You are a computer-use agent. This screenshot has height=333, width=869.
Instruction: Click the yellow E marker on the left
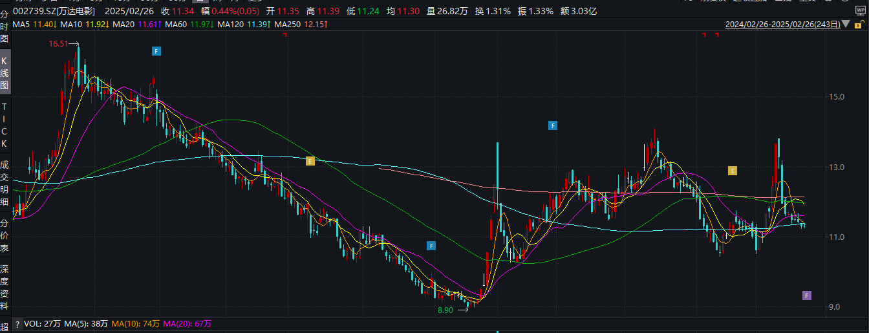click(310, 161)
